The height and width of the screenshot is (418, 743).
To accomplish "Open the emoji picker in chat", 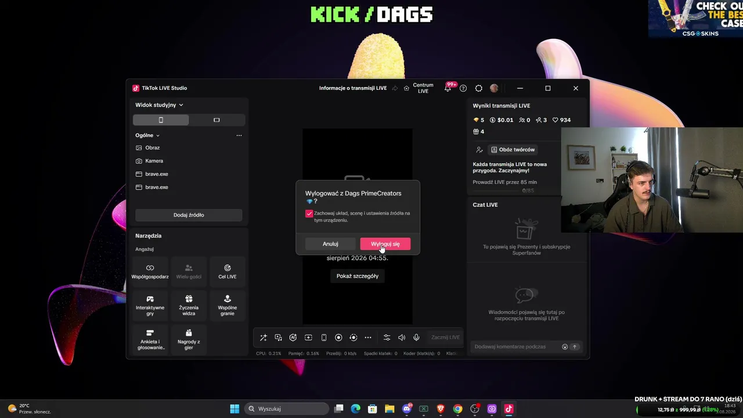I will click(x=565, y=347).
